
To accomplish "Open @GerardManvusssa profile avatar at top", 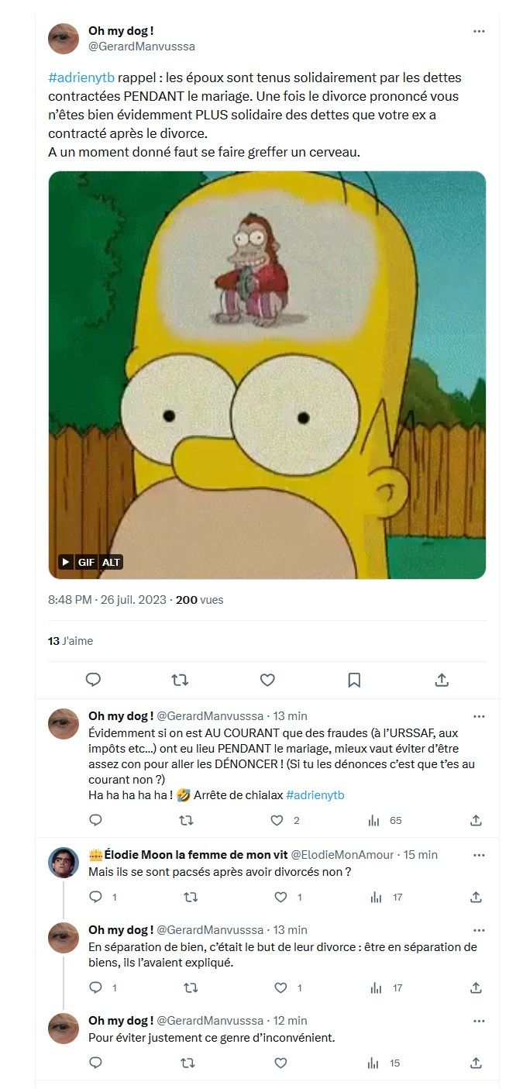I will pos(64,39).
